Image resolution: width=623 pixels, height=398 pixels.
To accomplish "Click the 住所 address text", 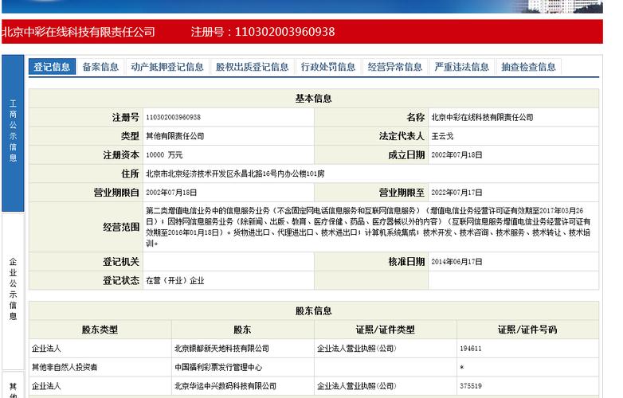I will click(235, 174).
